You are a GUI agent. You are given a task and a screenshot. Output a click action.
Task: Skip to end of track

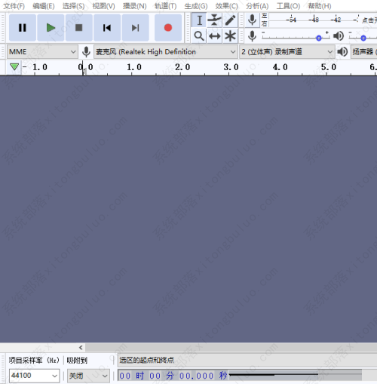[136, 28]
